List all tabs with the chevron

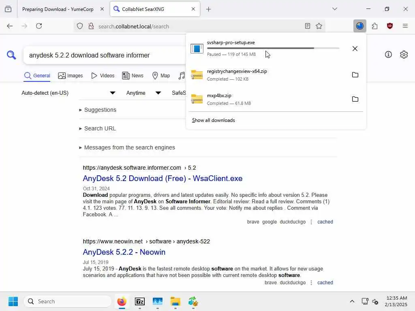334,9
